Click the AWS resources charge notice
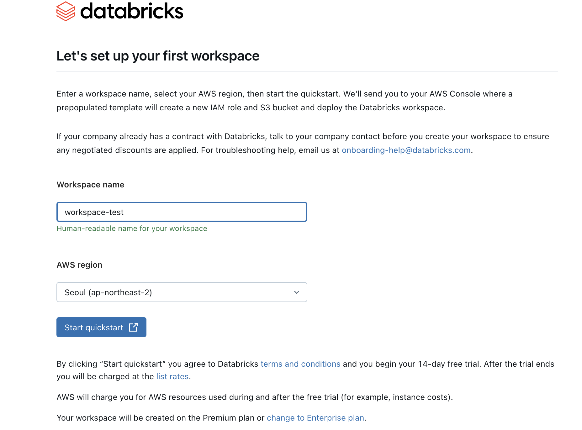The height and width of the screenshot is (430, 582). pyautogui.click(x=255, y=397)
